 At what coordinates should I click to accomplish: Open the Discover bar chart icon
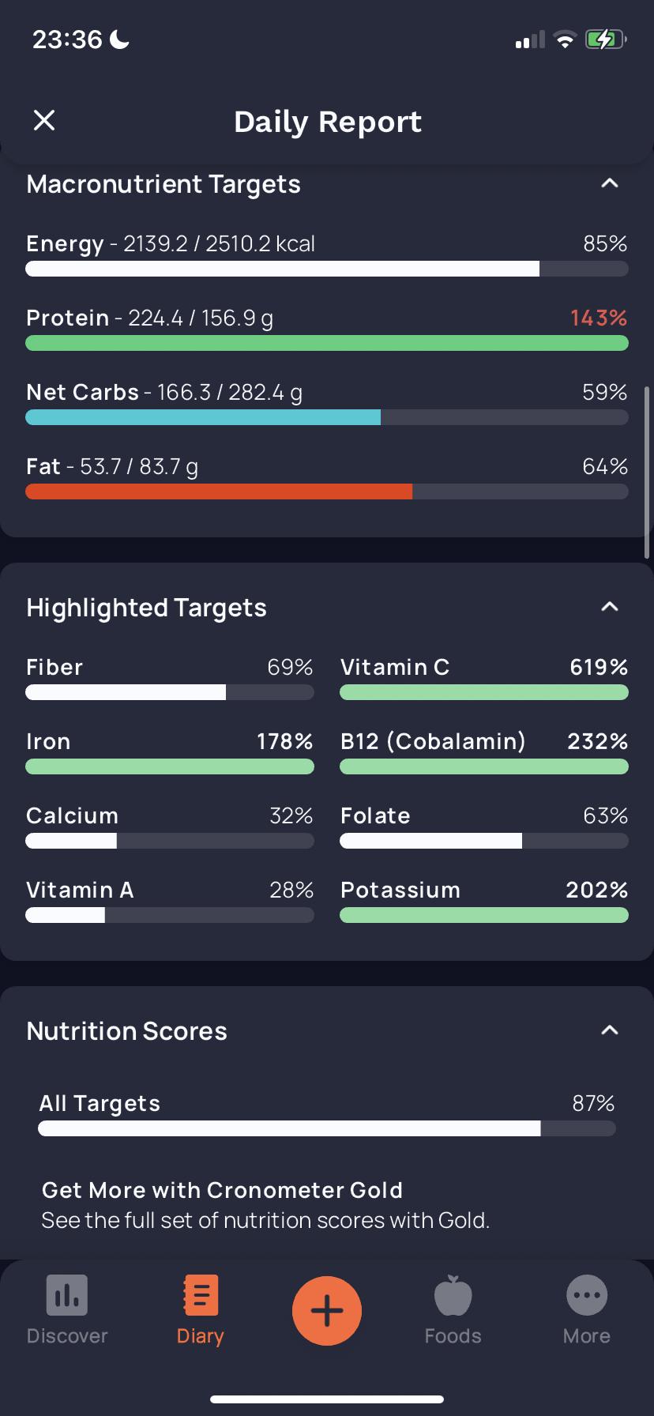67,1295
